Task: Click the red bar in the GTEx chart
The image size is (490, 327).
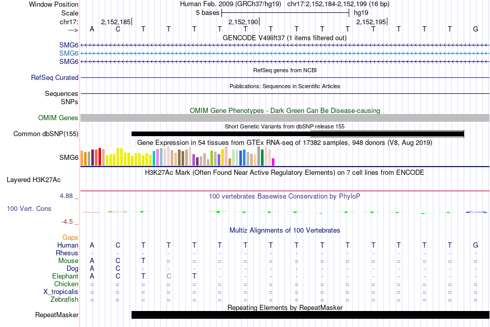Action: click(100, 157)
